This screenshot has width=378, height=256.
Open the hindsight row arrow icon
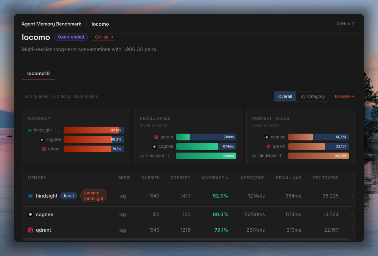pyautogui.click(x=351, y=196)
